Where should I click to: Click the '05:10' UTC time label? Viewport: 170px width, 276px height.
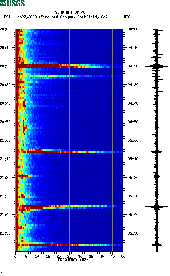[x=133, y=159]
